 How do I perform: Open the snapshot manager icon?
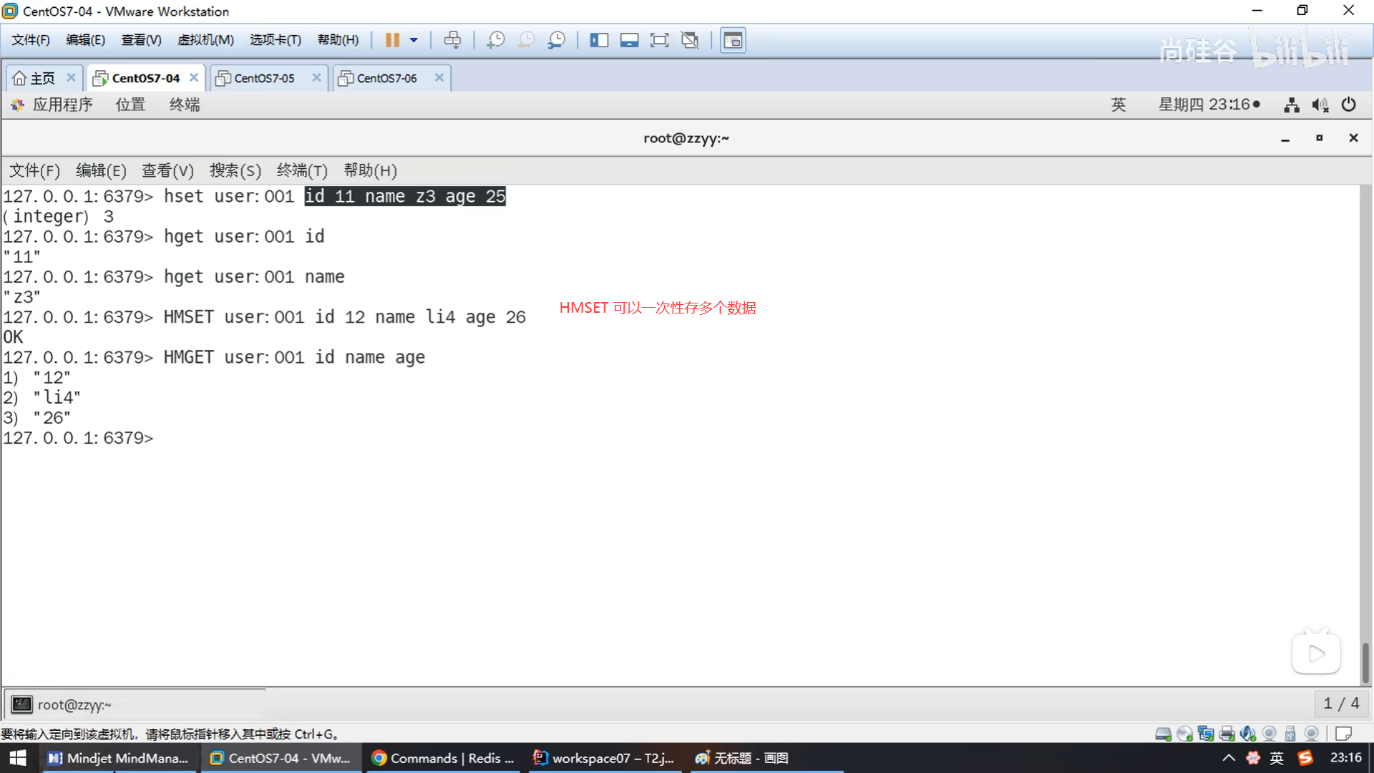556,40
